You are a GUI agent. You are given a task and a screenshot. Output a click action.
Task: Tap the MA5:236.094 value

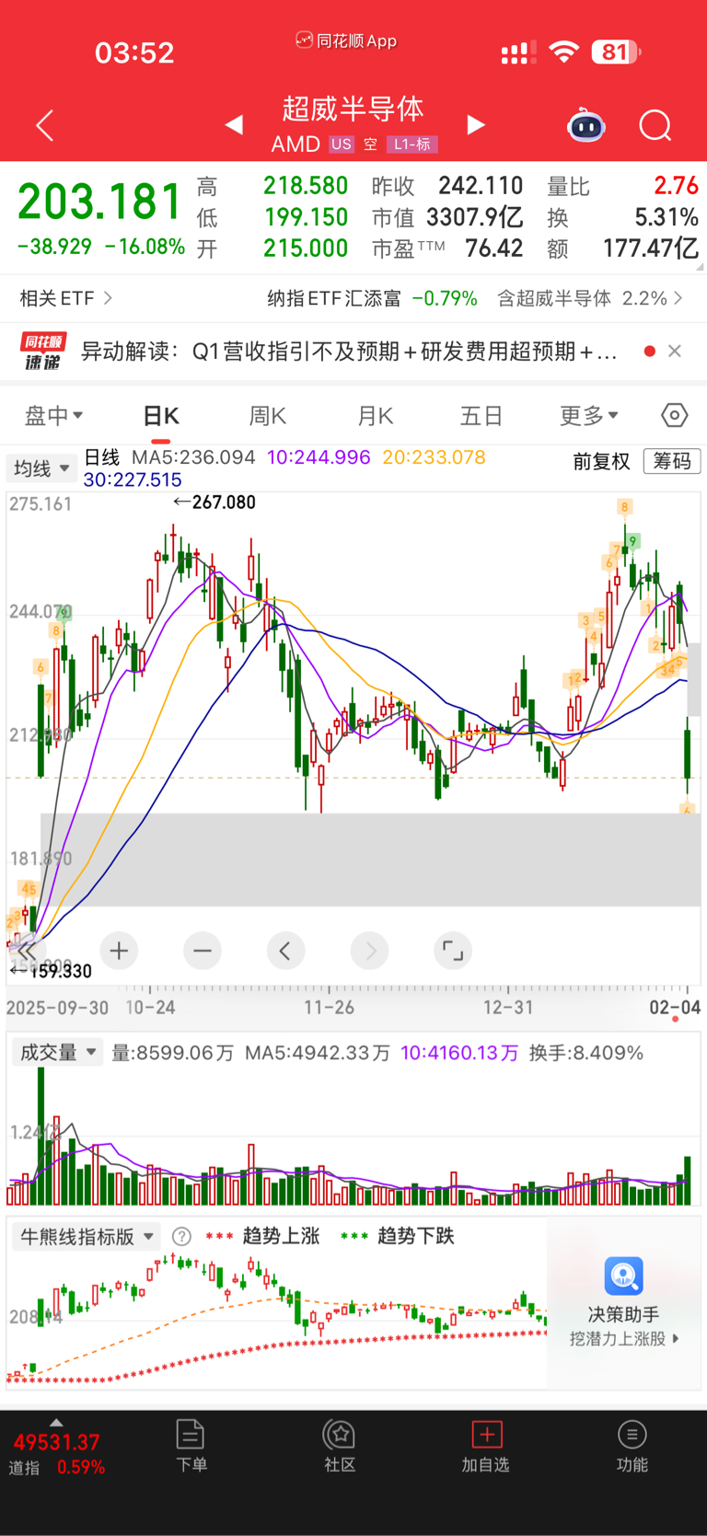tap(193, 457)
